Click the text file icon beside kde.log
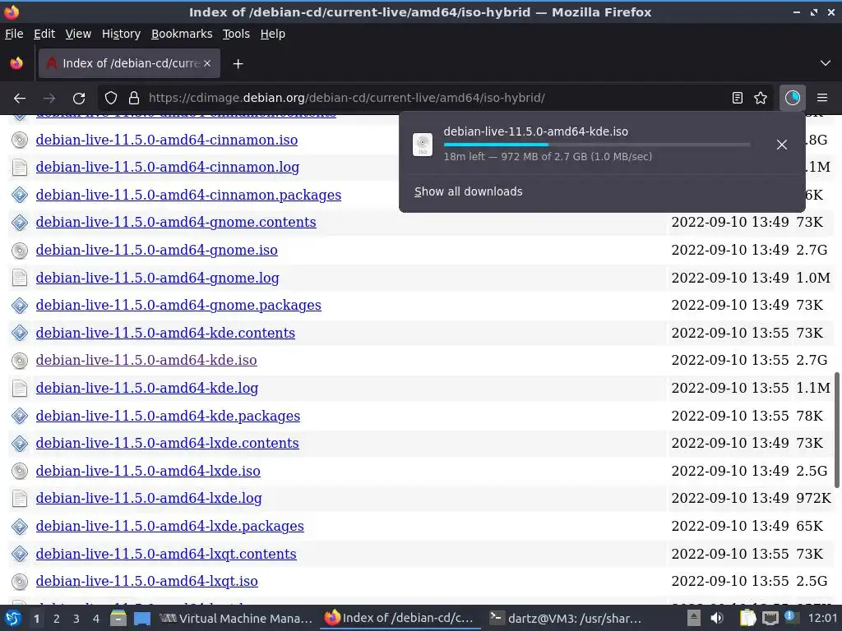Viewport: 842px width, 631px height. point(20,389)
